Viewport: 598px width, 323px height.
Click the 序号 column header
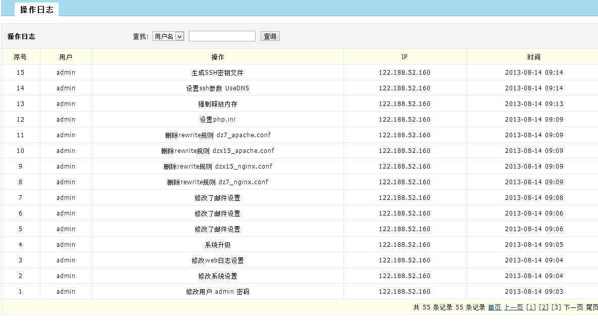coord(20,57)
